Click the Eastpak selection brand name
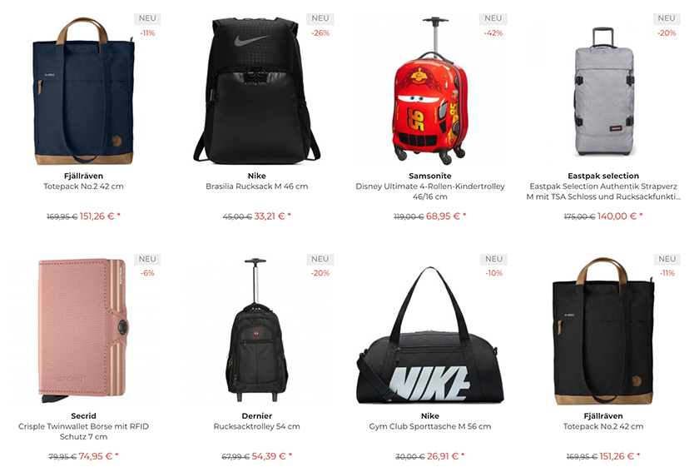Screen dimensions: 699x472 (603, 176)
